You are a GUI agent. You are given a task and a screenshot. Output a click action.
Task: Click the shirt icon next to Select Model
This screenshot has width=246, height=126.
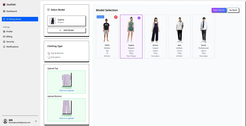coord(48,10)
